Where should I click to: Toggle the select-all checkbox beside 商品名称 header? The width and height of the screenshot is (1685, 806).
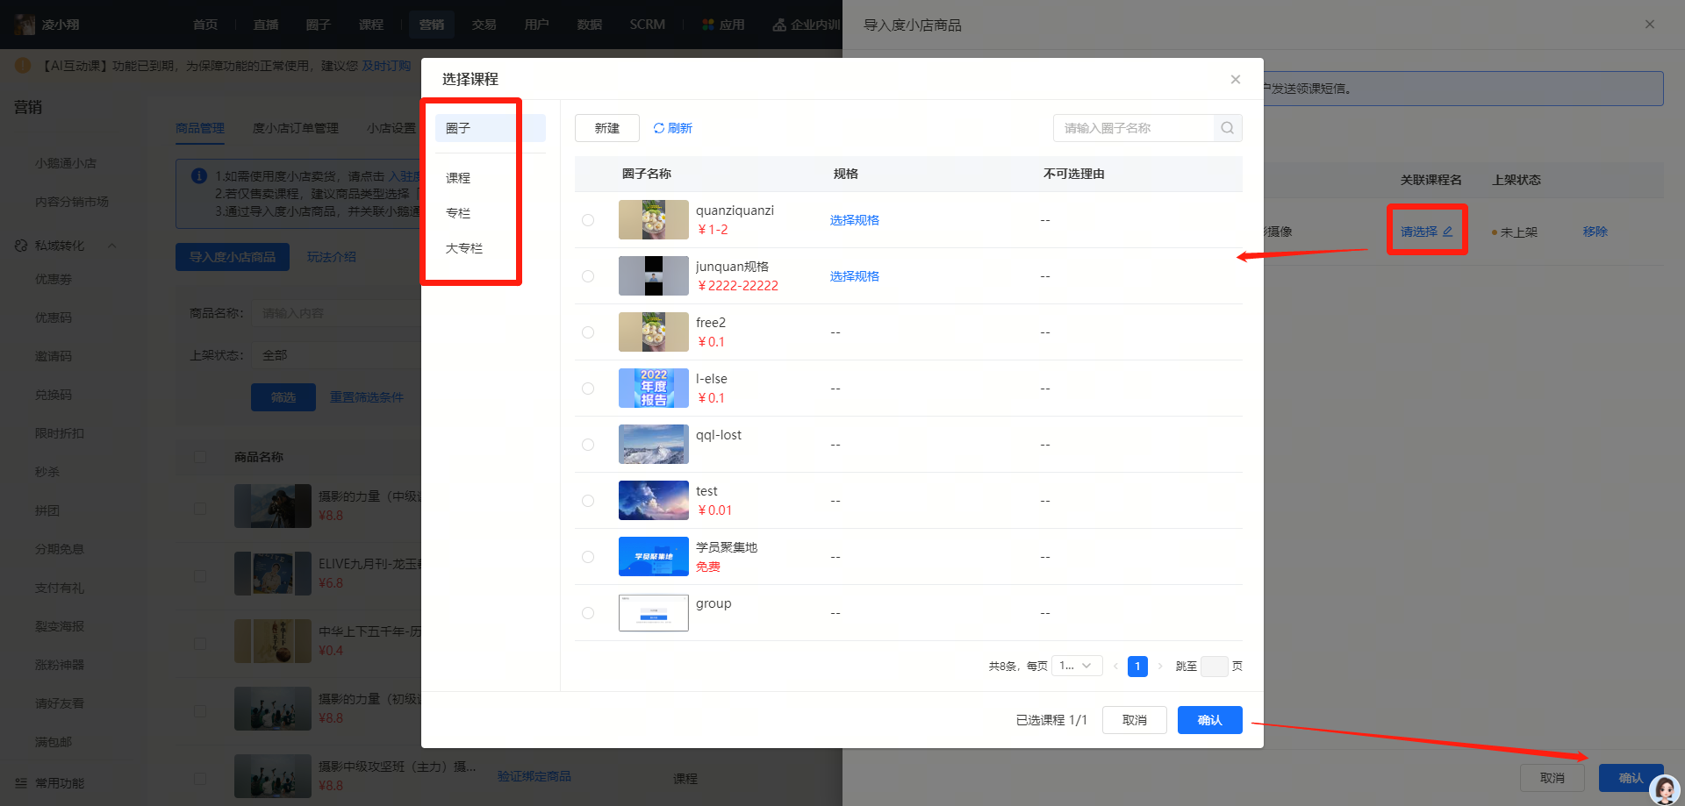click(200, 457)
